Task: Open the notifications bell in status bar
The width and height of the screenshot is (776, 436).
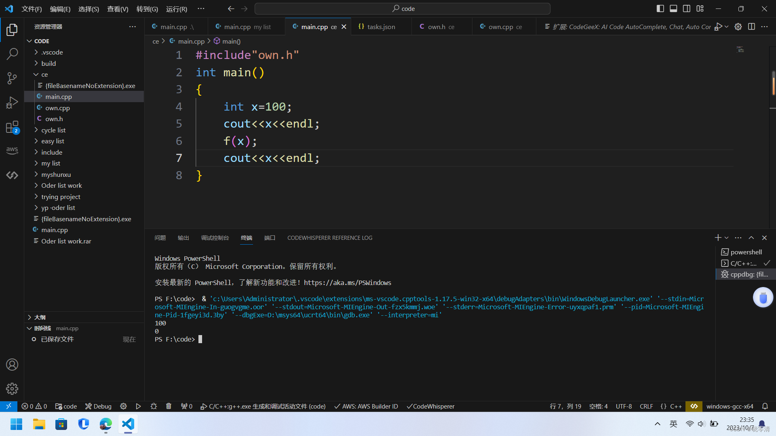Action: (765, 407)
